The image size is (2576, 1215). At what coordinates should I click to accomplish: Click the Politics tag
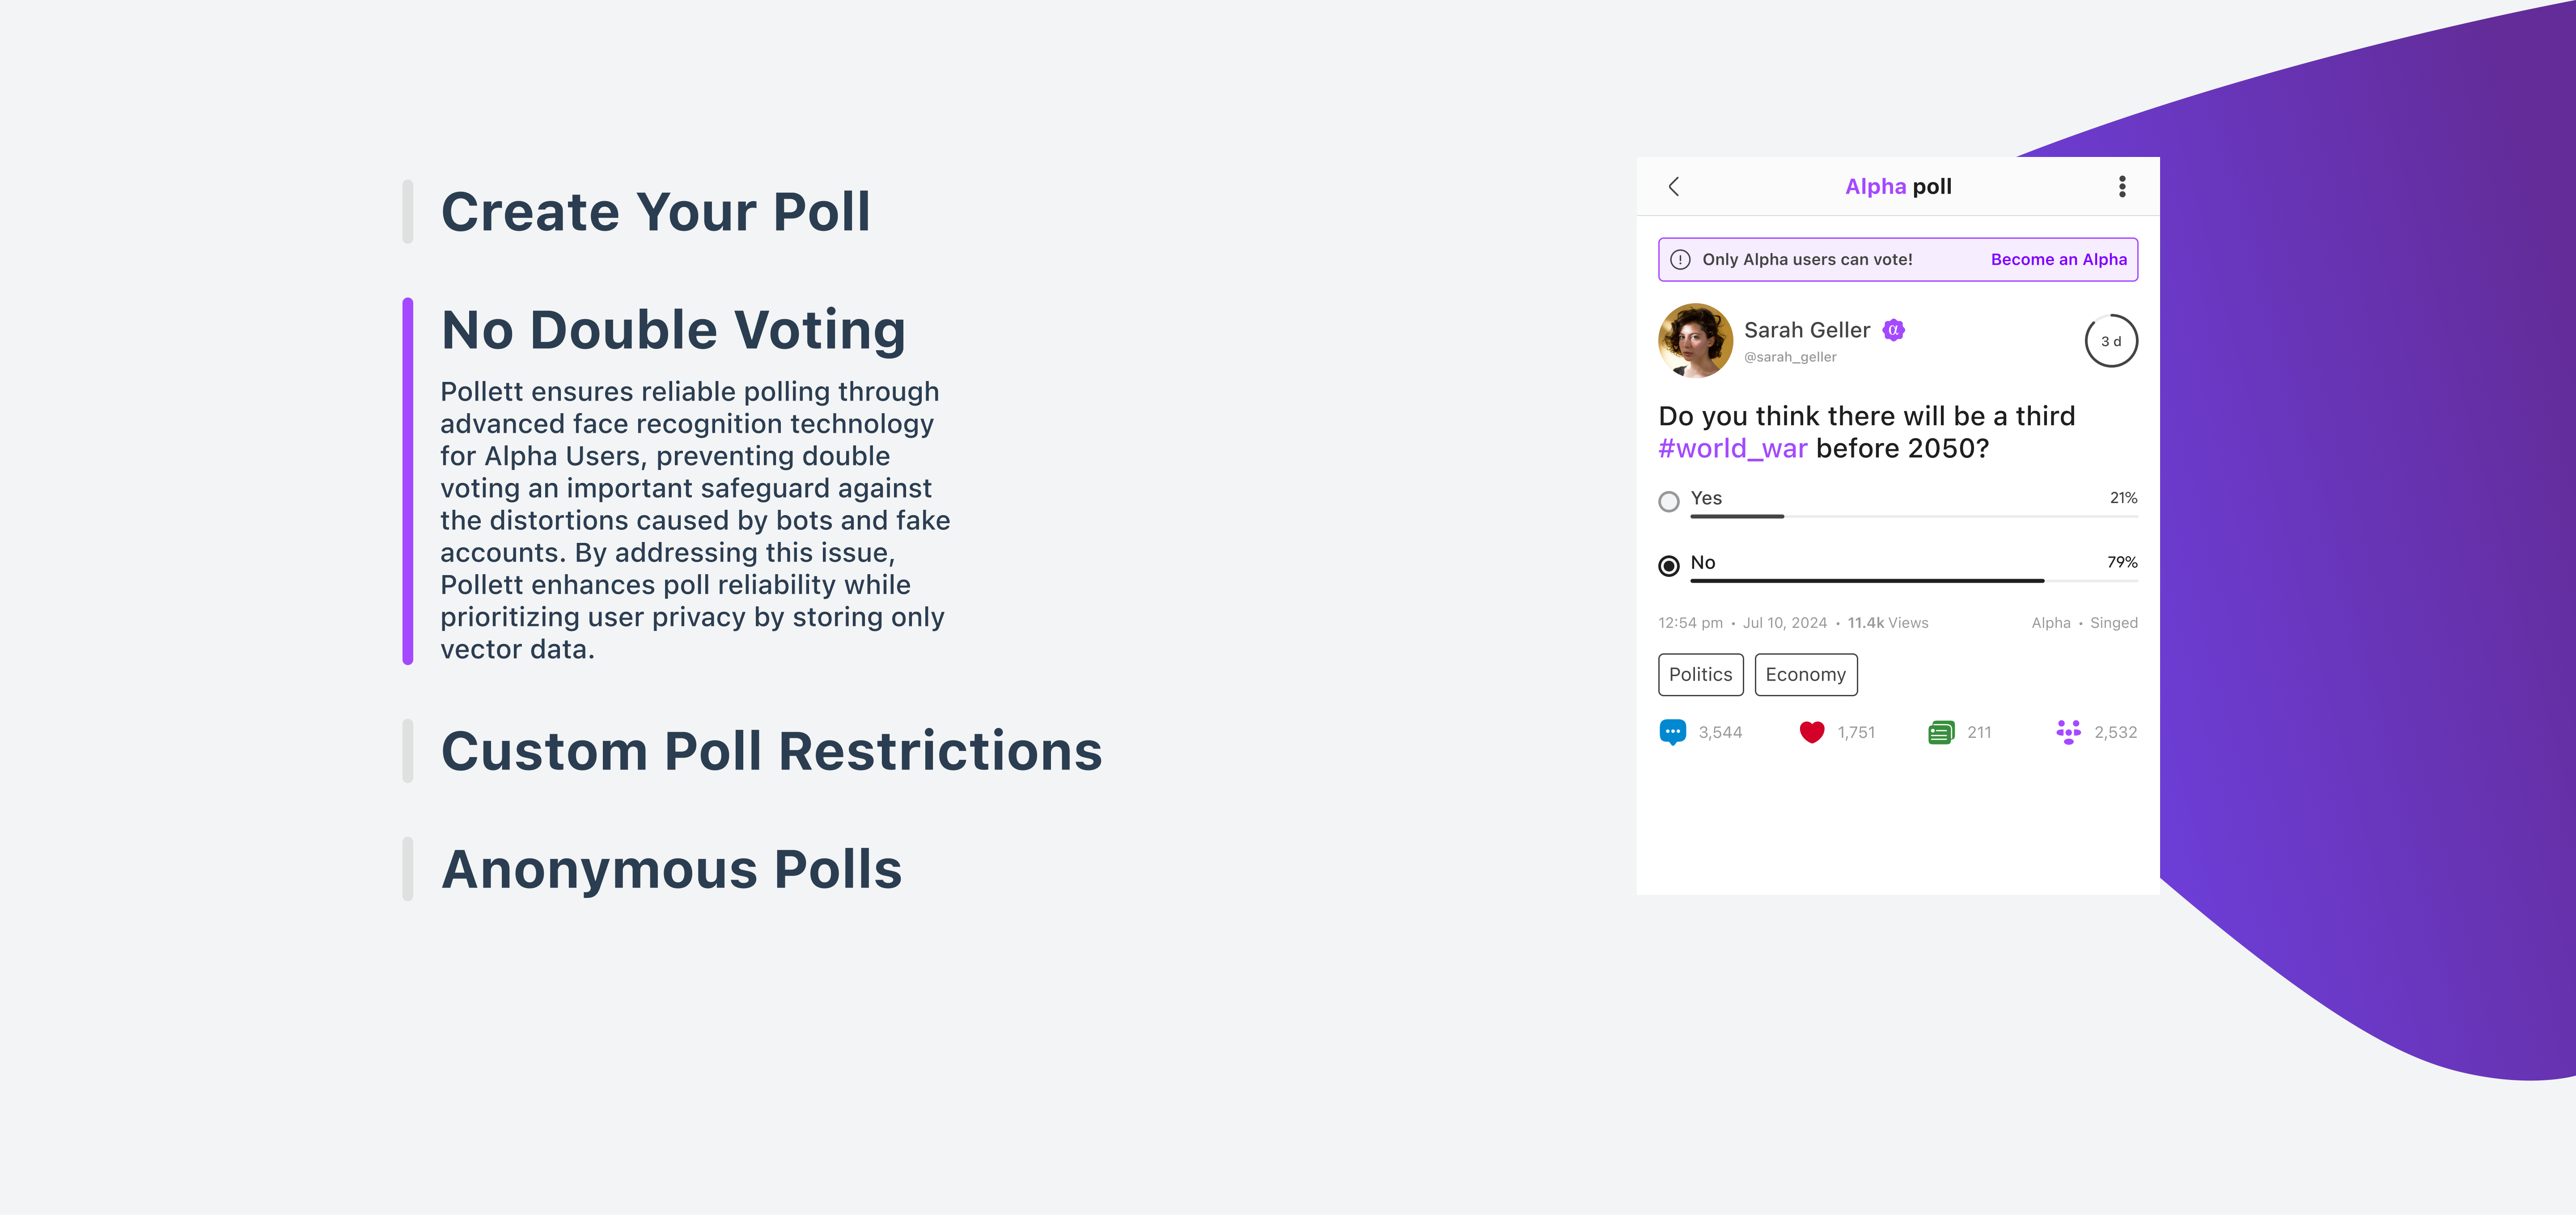click(1700, 675)
